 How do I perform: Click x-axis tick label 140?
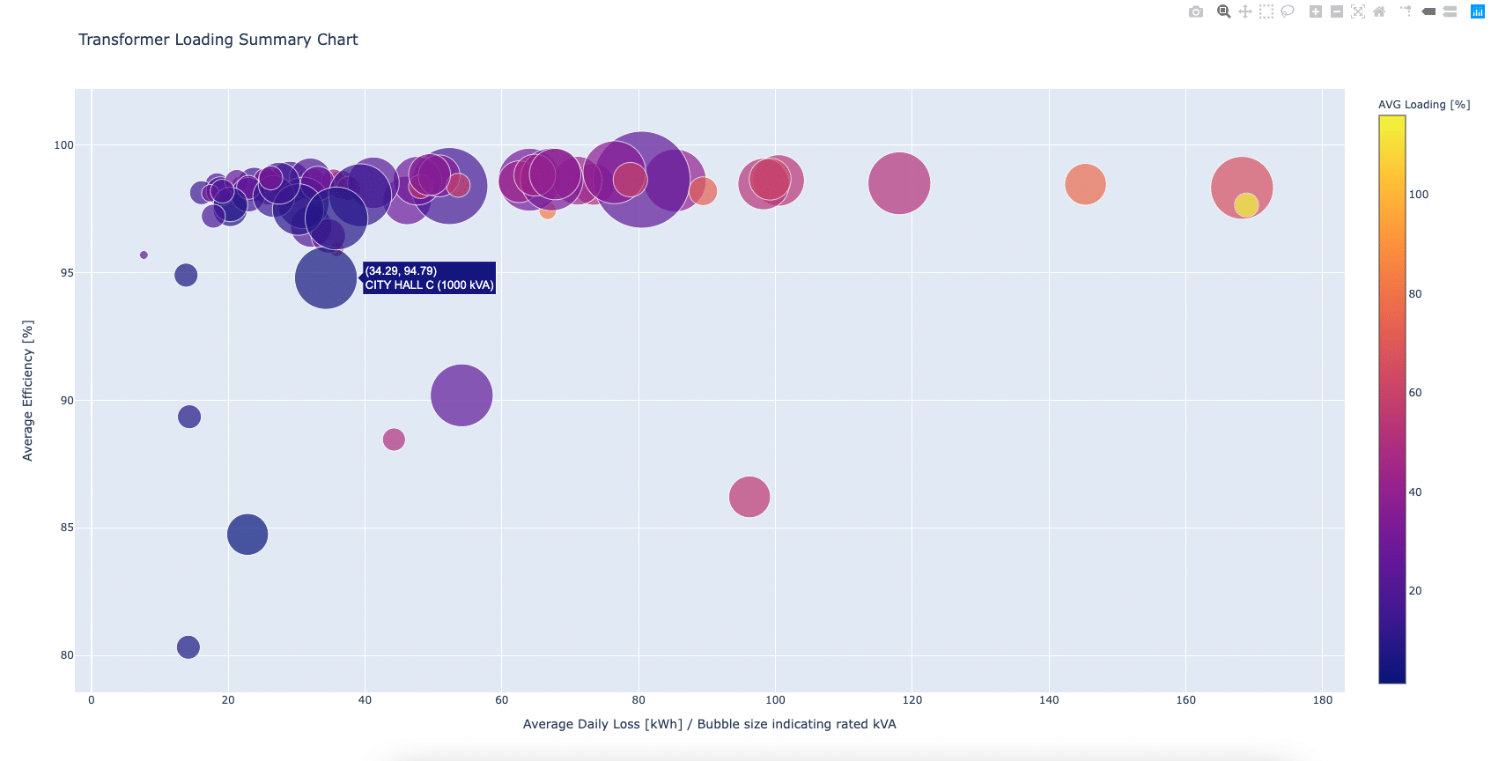(x=1049, y=700)
